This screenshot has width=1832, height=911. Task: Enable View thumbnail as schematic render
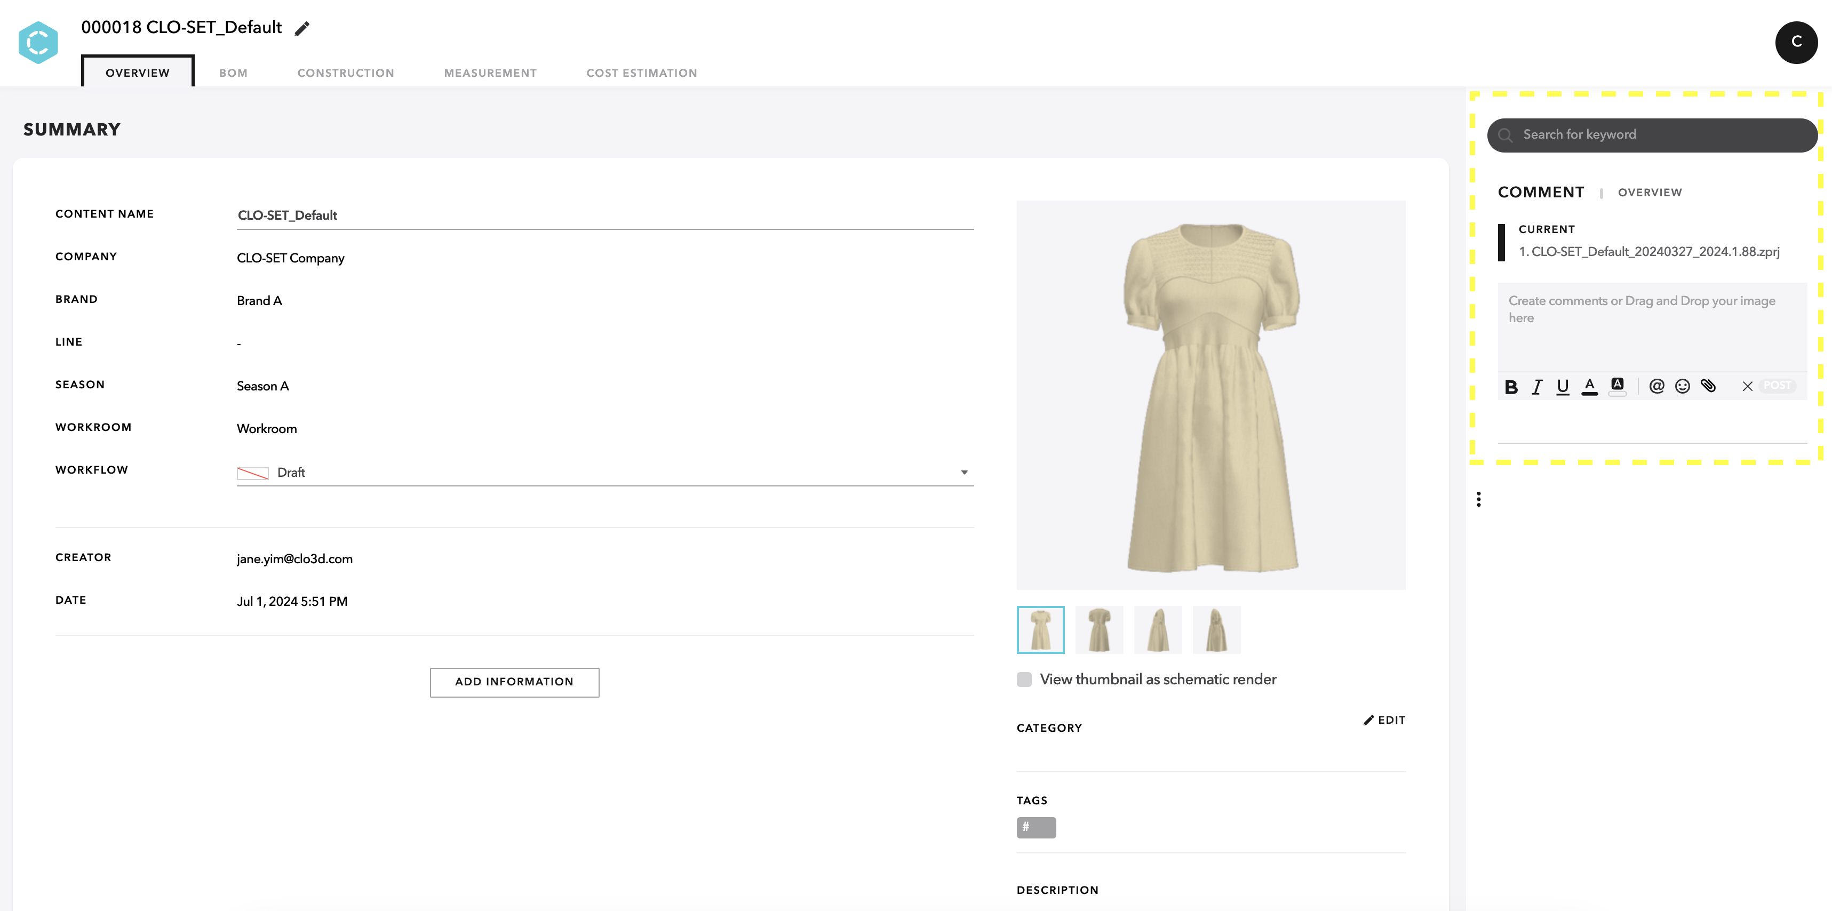(x=1024, y=680)
